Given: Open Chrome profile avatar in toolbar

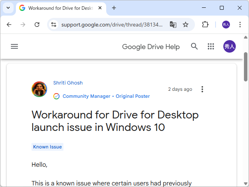Looking at the screenshot, I should click(x=226, y=25).
